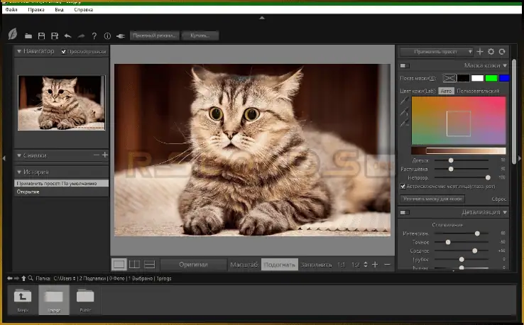Screen dimensions: 524x325
Task: Click the Непрозр. slider handle
Action: 488,177
